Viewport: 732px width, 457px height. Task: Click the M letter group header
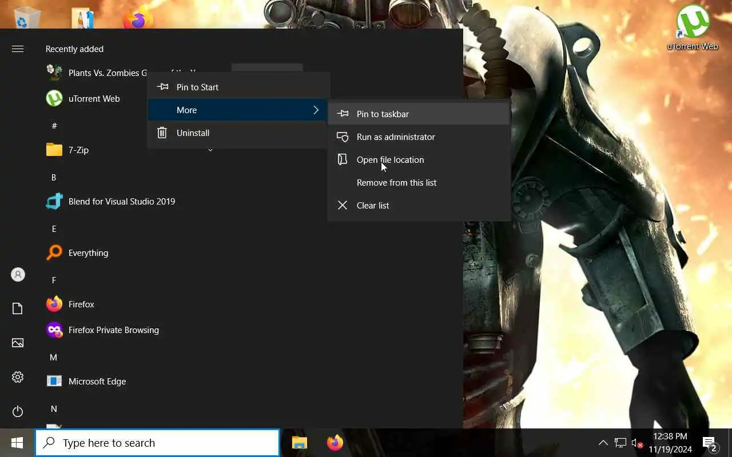tap(54, 357)
